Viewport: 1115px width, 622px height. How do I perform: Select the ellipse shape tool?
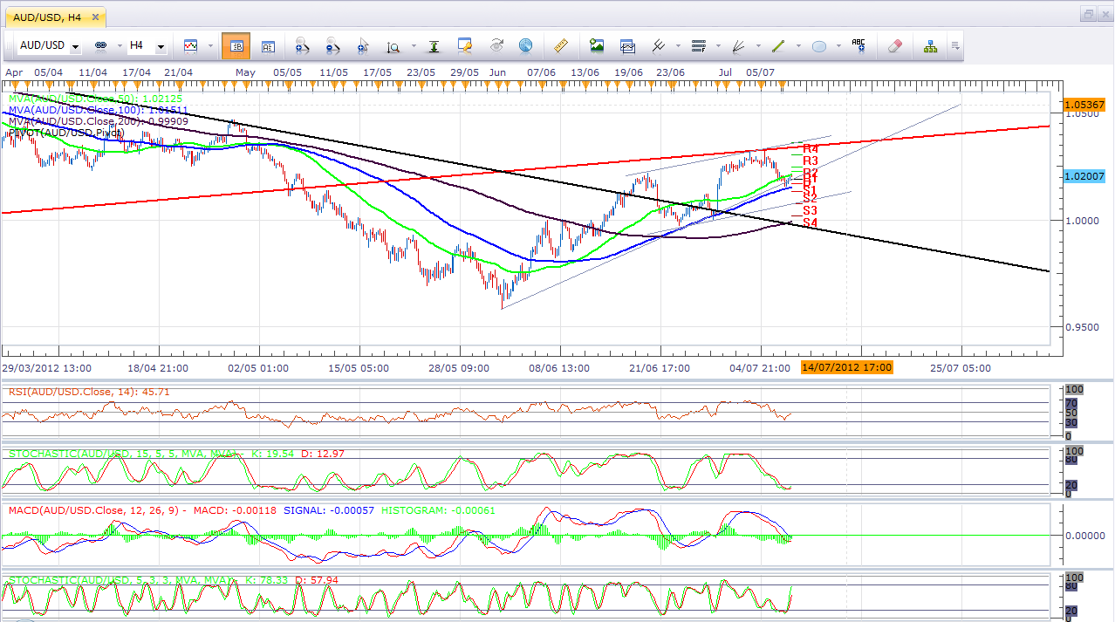[x=819, y=45]
